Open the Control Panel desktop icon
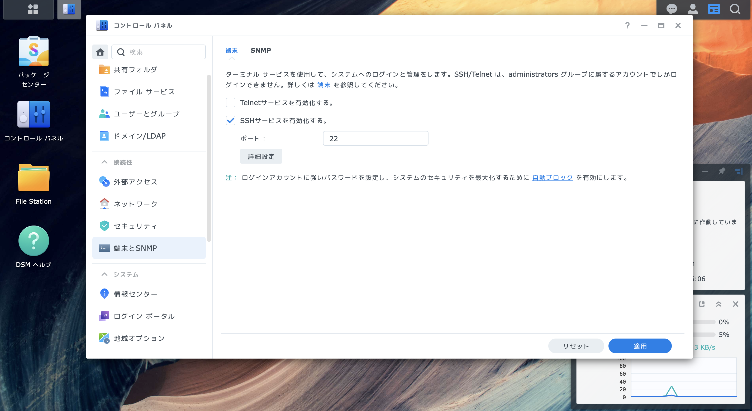The image size is (752, 411). [34, 121]
